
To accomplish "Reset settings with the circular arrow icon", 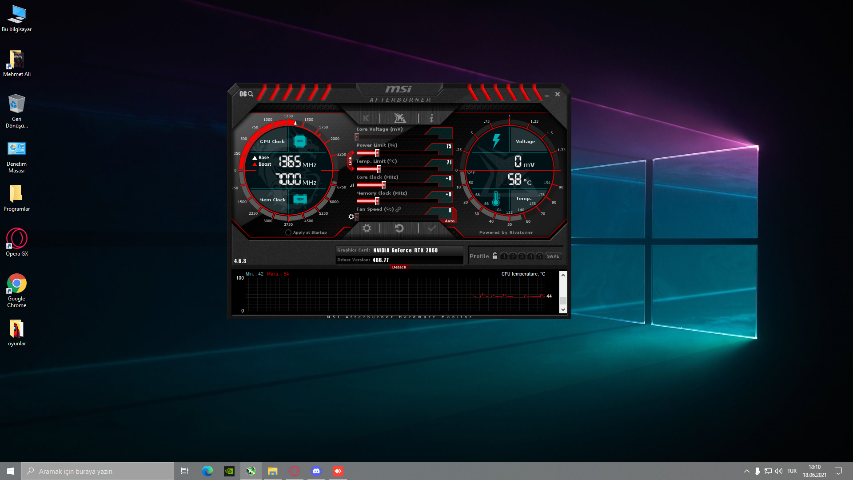I will click(399, 228).
